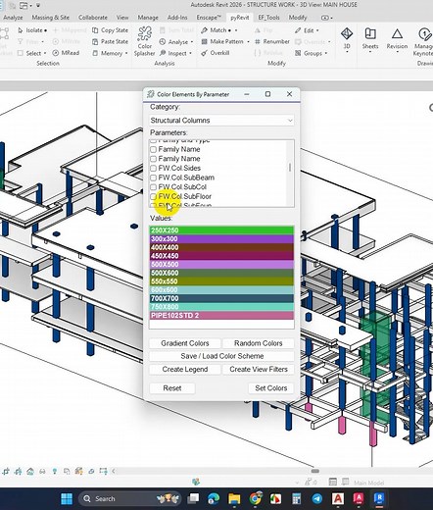Click the Paste State tool
The width and height of the screenshot is (433, 510).
tap(110, 41)
